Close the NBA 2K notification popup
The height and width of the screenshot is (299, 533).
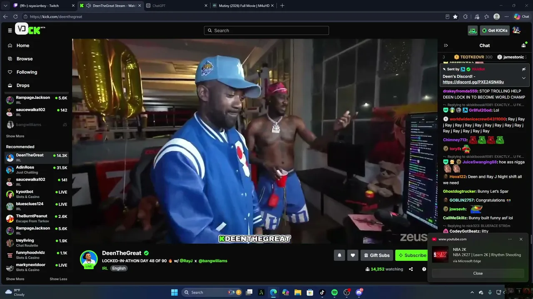coord(521,239)
